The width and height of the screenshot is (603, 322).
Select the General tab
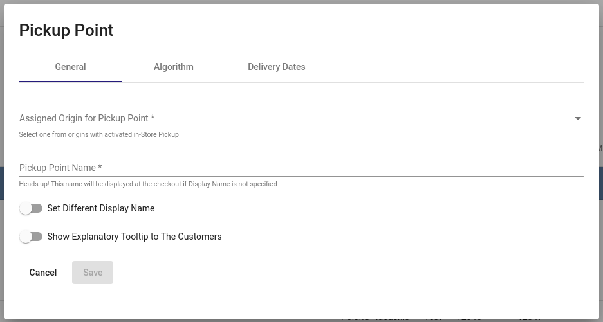pyautogui.click(x=70, y=67)
